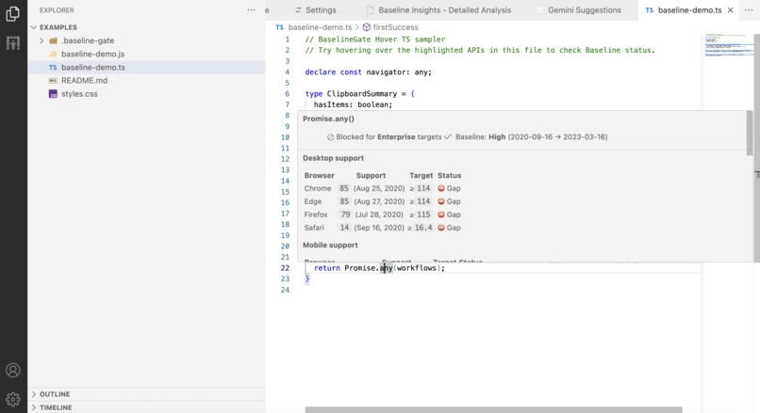Image resolution: width=760 pixels, height=413 pixels.
Task: Click the Settings tab icon
Action: (x=298, y=10)
